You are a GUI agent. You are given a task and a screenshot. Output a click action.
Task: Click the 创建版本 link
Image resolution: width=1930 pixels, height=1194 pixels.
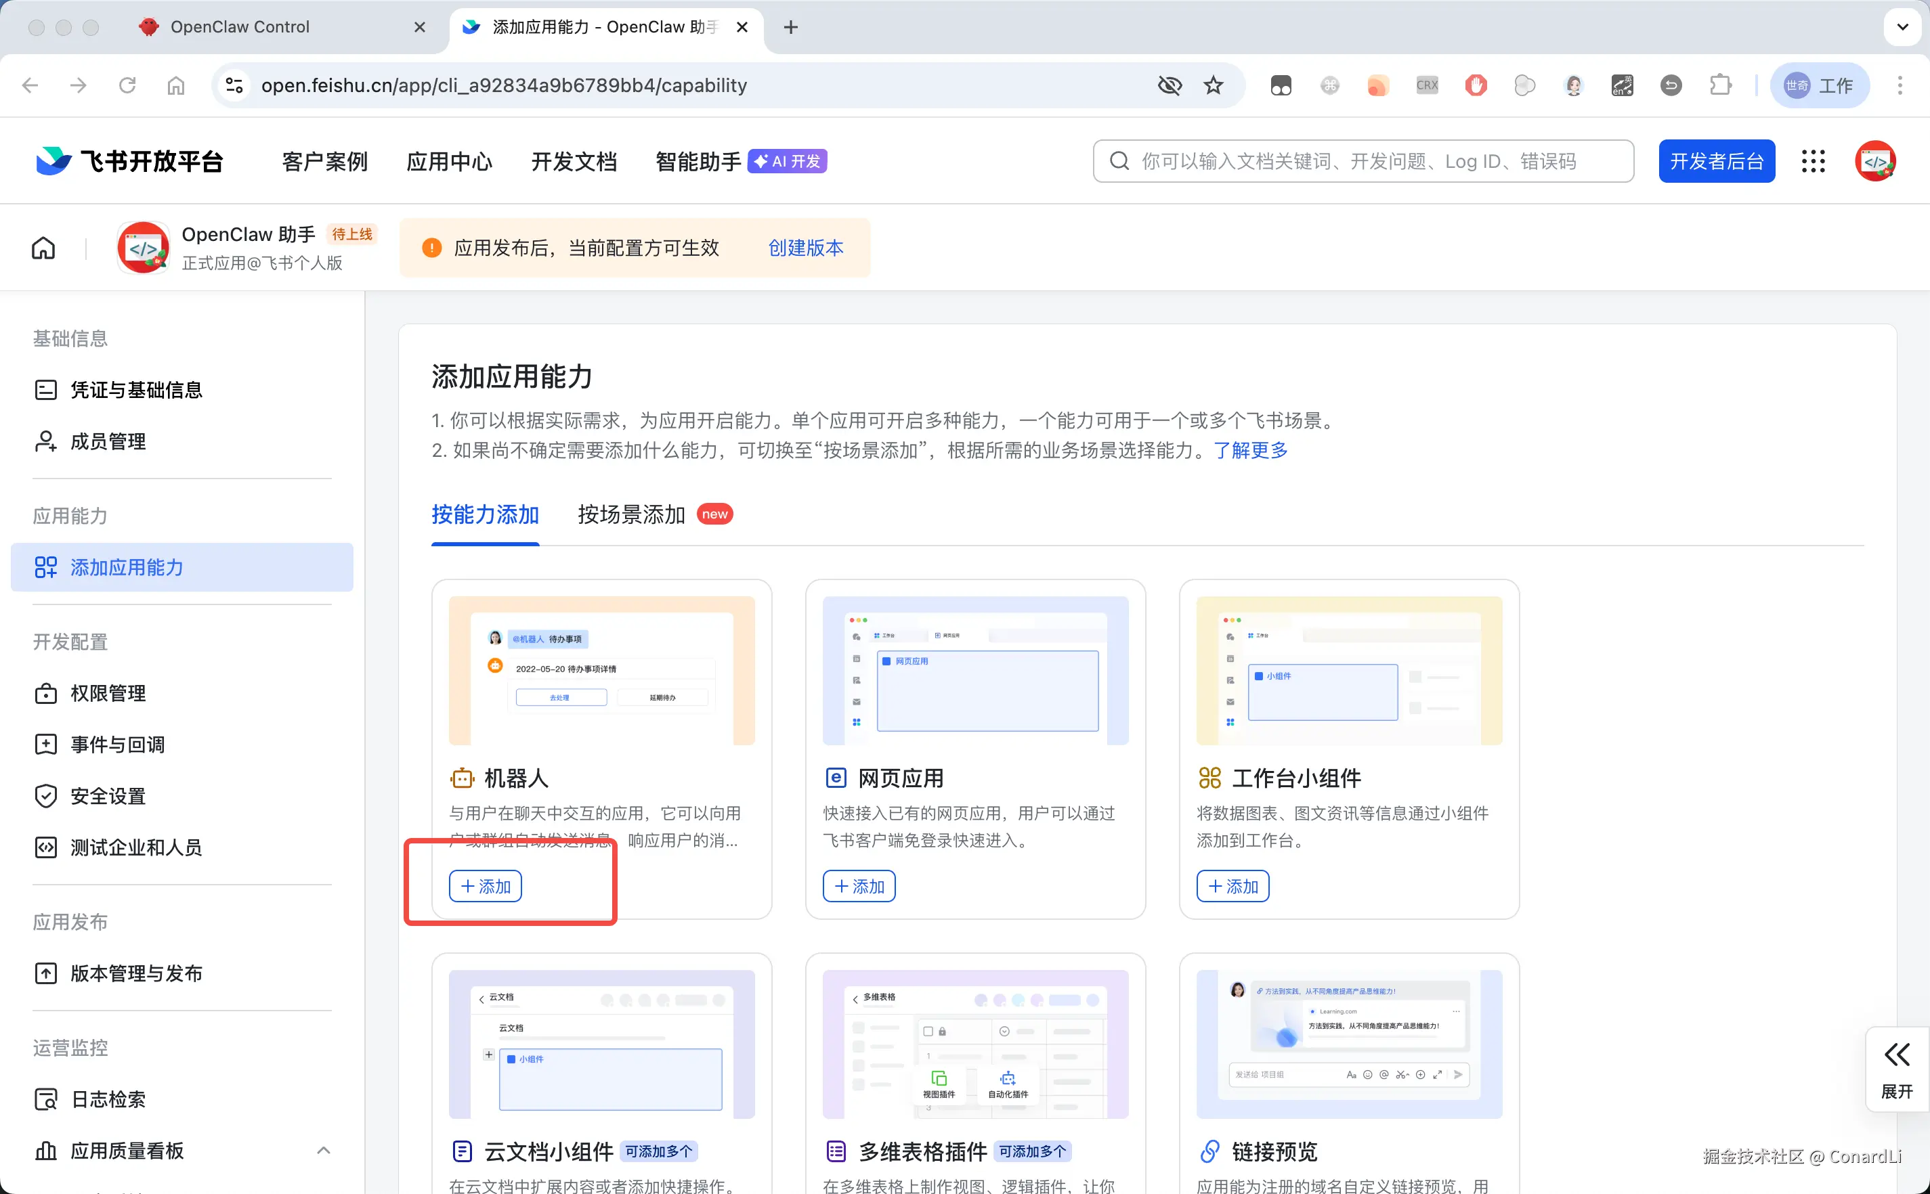[805, 248]
